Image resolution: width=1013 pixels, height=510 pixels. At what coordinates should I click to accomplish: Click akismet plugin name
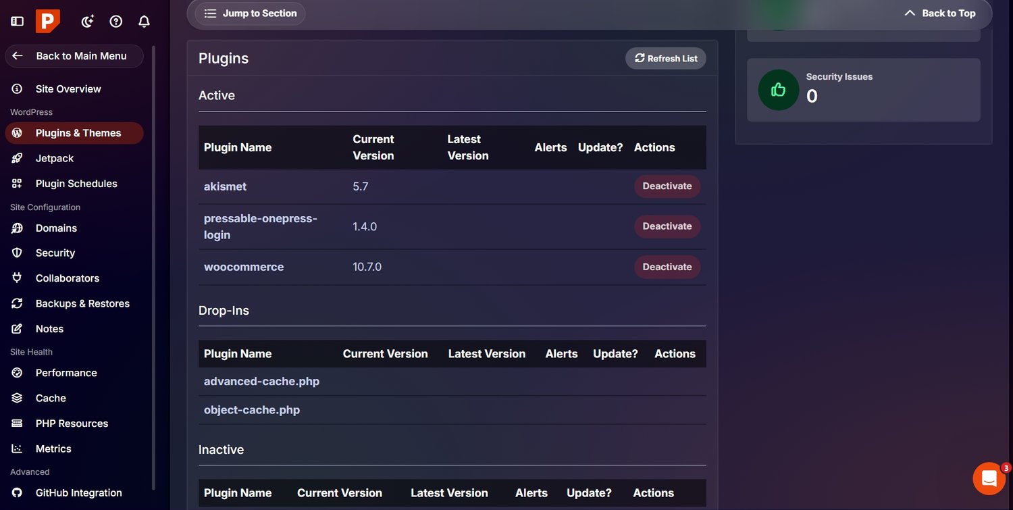[225, 186]
